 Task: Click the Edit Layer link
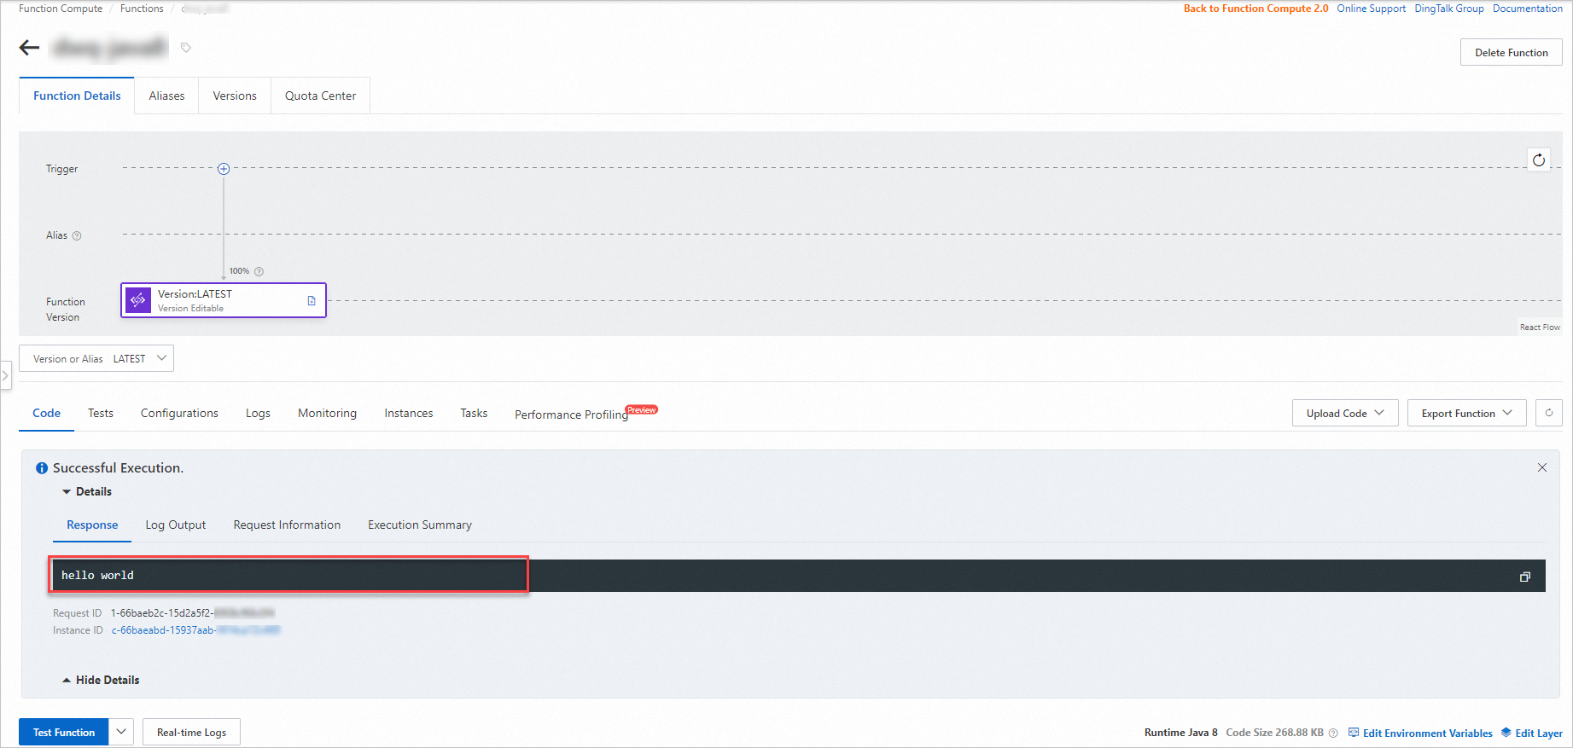point(1532,733)
